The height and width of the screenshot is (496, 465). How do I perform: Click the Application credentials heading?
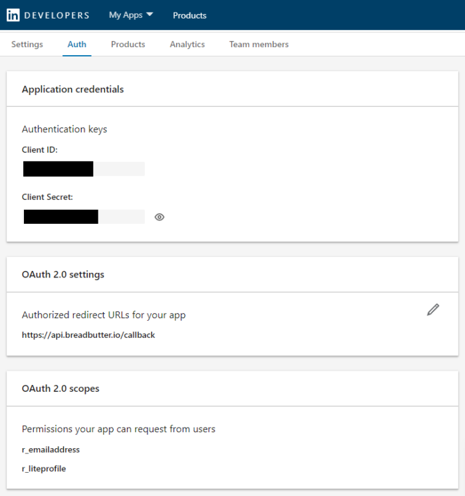click(73, 89)
